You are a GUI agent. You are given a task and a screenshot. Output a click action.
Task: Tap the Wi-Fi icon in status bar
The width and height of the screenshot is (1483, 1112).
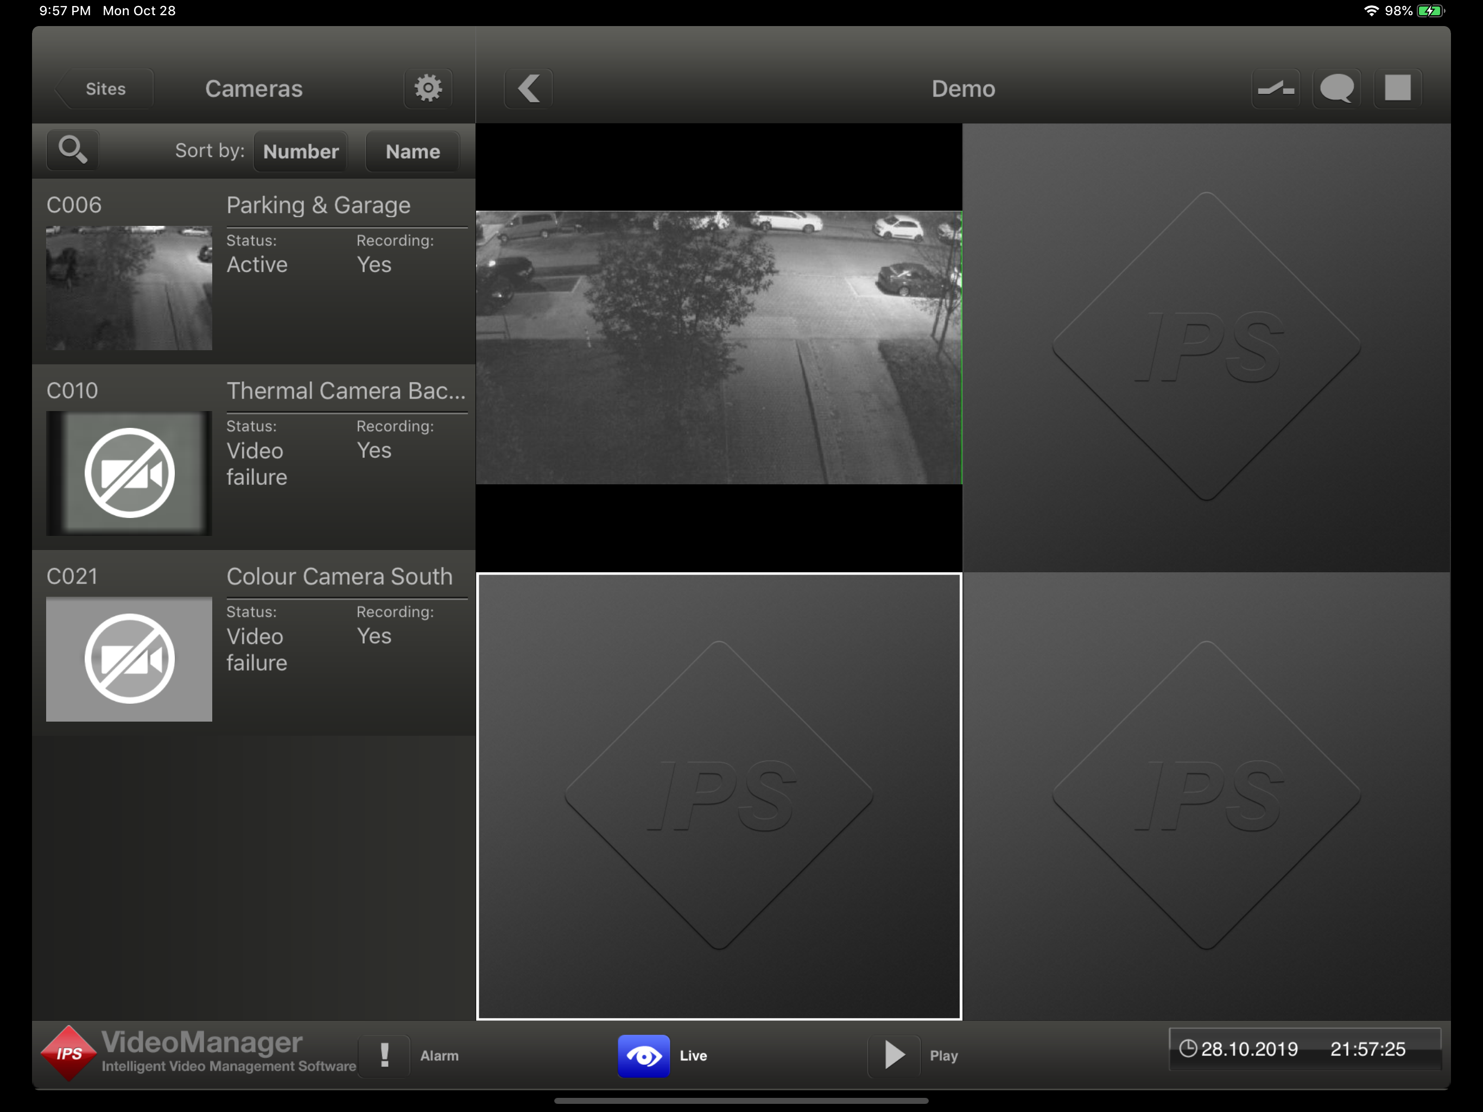tap(1371, 11)
